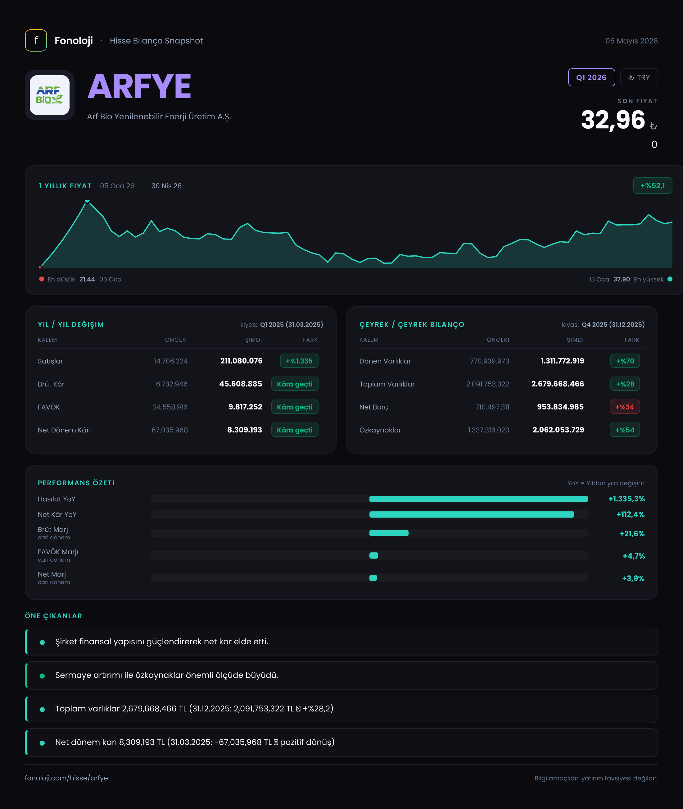Click the ARF BIO company logo
683x809 pixels.
click(x=50, y=95)
